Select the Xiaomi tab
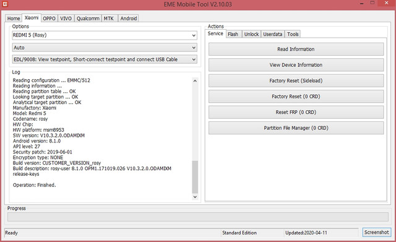 point(32,18)
